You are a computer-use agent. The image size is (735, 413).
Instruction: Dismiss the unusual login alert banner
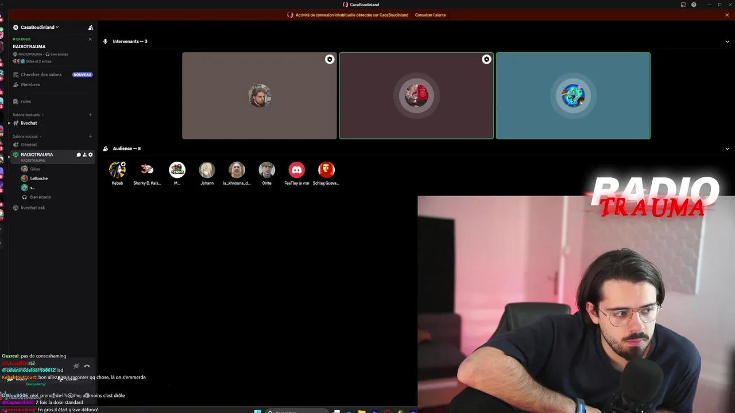[727, 15]
